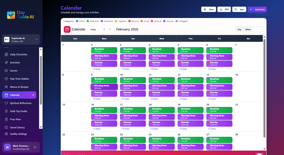
Task: Select the Wed column header
Action: tap(162, 39)
